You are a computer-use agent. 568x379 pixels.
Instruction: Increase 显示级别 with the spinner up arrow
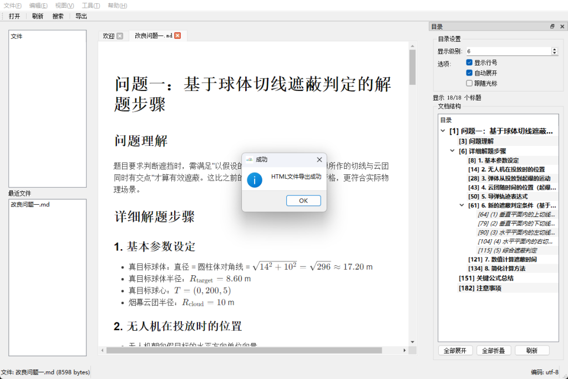click(x=554, y=49)
